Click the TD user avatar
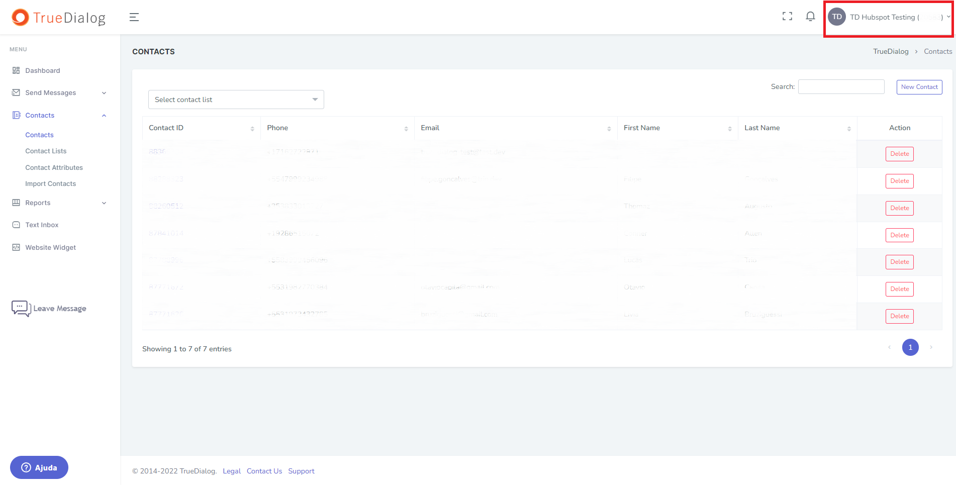 (x=837, y=17)
